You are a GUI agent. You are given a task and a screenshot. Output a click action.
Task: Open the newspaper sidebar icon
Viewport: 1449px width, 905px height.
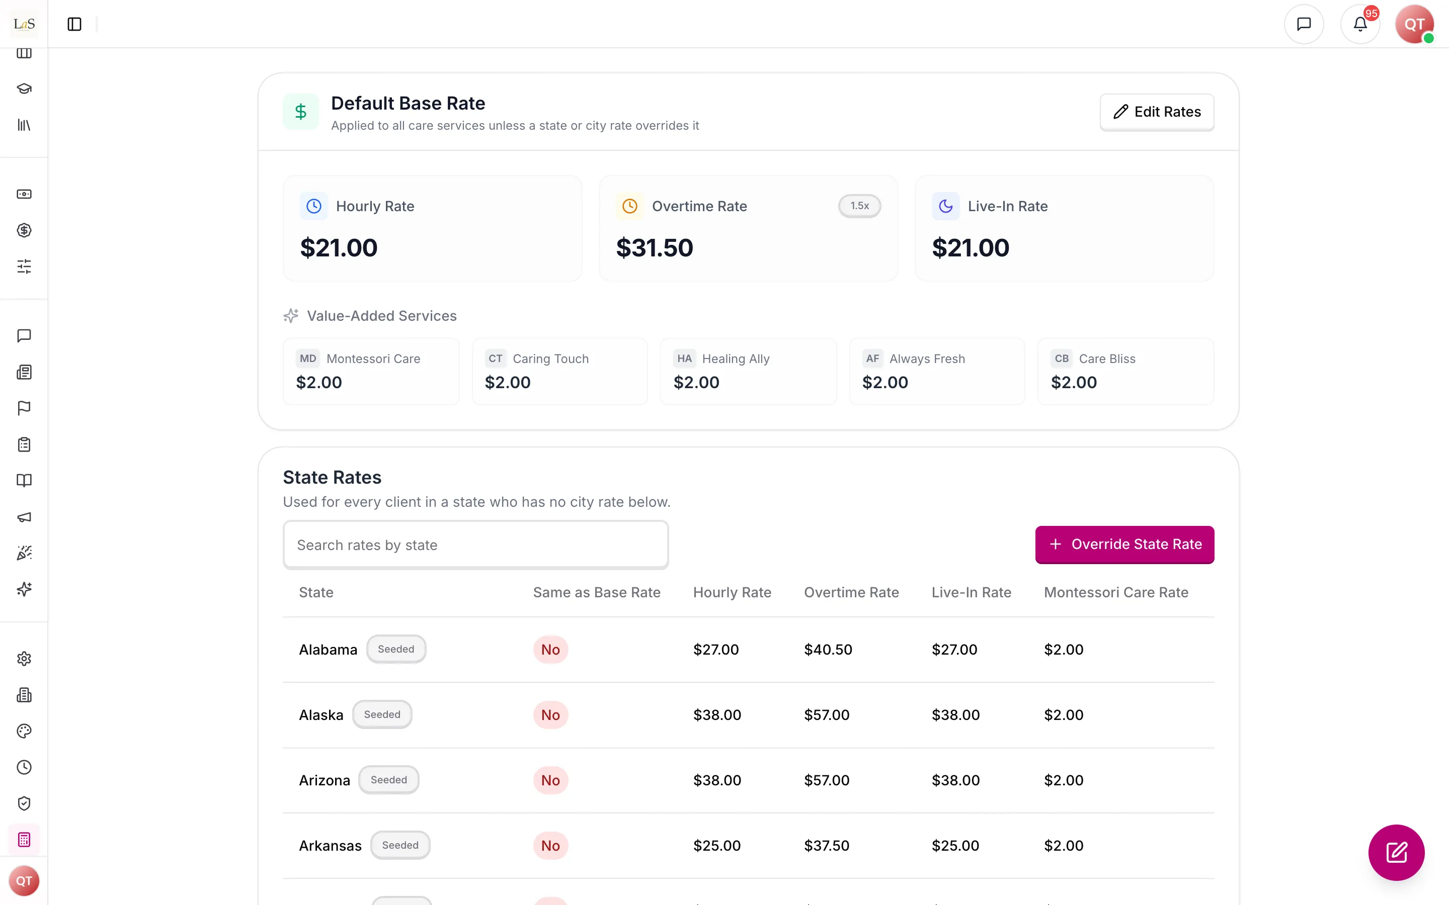(24, 372)
